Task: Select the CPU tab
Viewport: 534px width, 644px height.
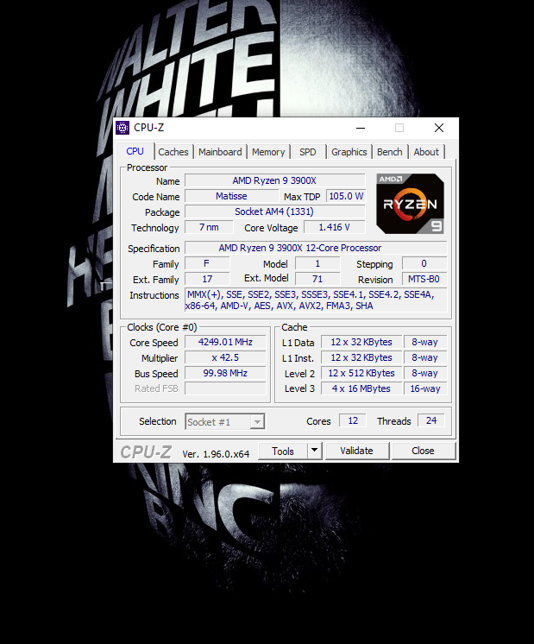Action: [x=135, y=151]
